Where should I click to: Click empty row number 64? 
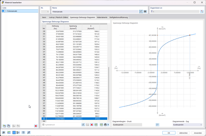tap(44, 121)
